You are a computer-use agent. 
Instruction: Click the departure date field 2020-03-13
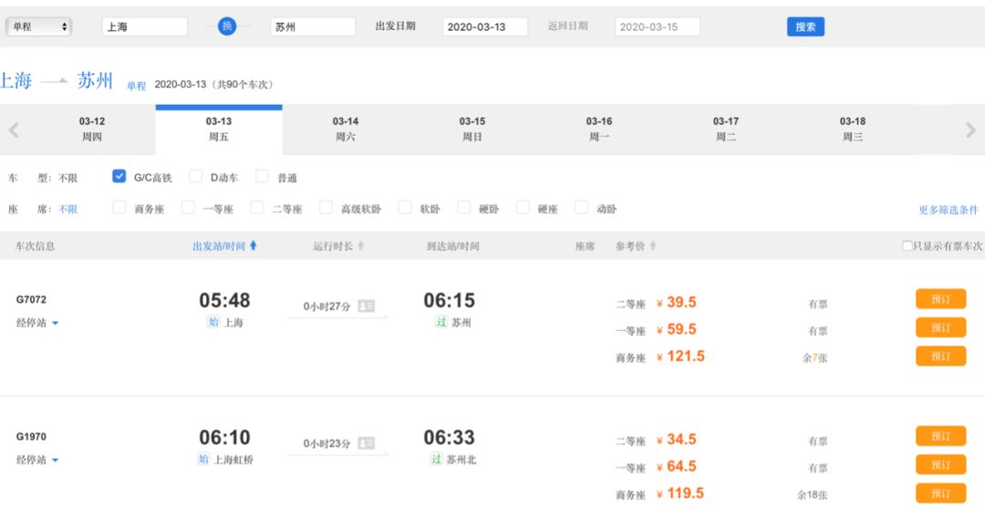tap(484, 26)
